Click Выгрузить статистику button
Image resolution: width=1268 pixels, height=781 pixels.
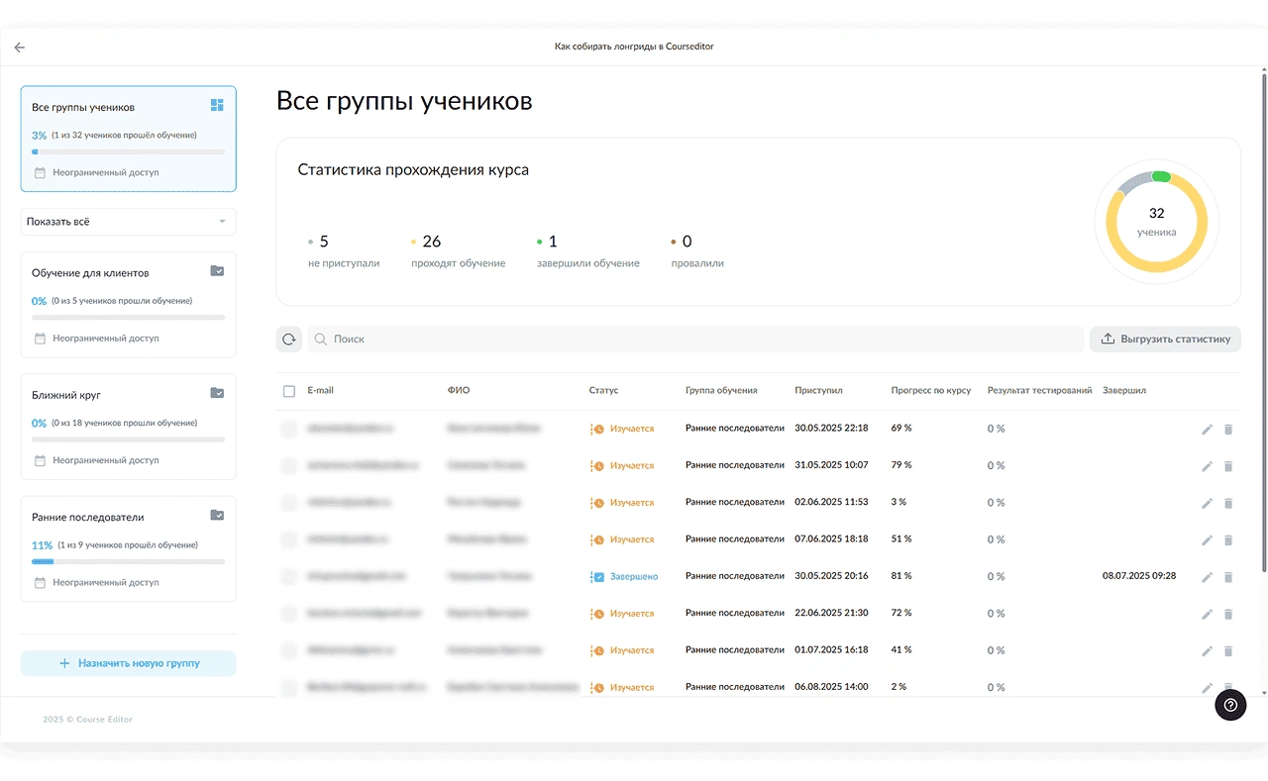click(1165, 340)
